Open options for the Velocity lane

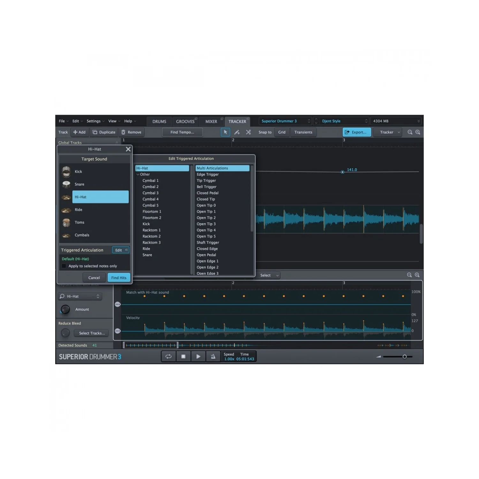pos(118,331)
